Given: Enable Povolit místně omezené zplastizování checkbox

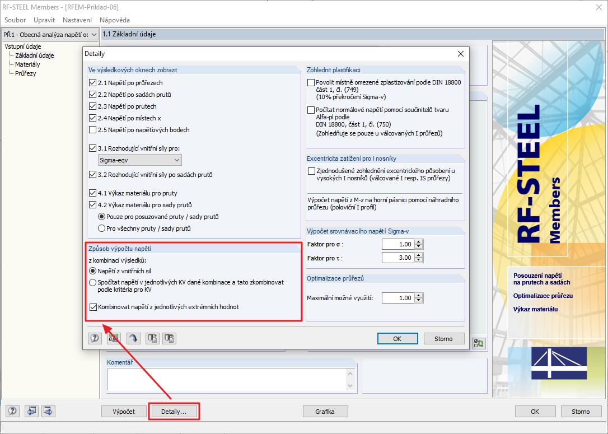Looking at the screenshot, I should (x=311, y=83).
